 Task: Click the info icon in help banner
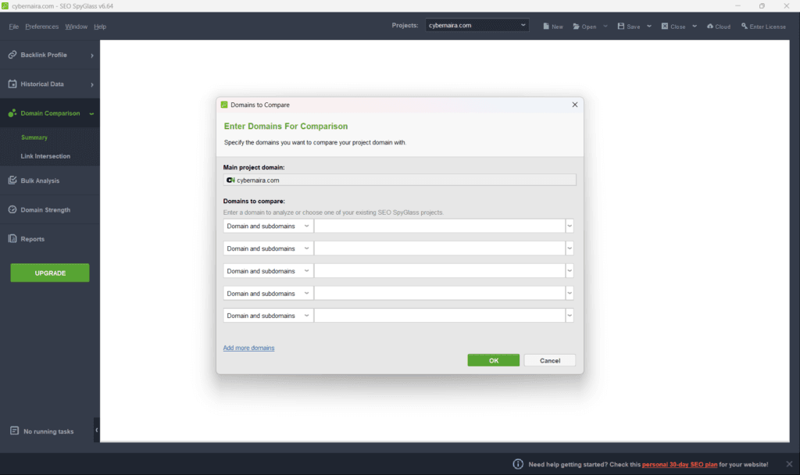click(518, 464)
